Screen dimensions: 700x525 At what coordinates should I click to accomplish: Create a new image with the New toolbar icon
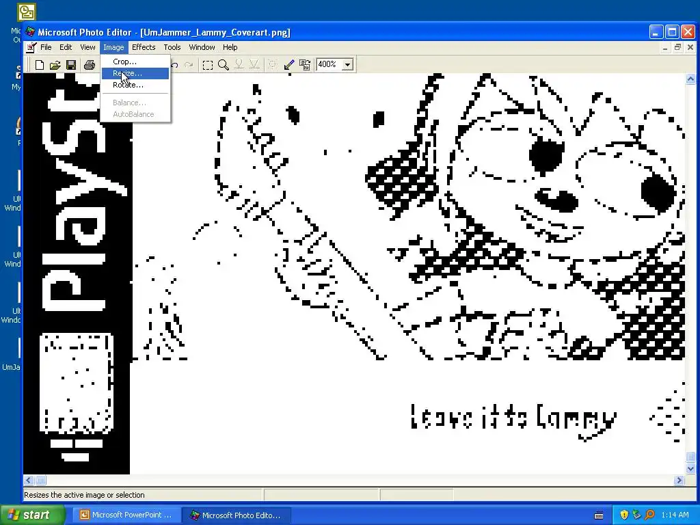click(39, 65)
